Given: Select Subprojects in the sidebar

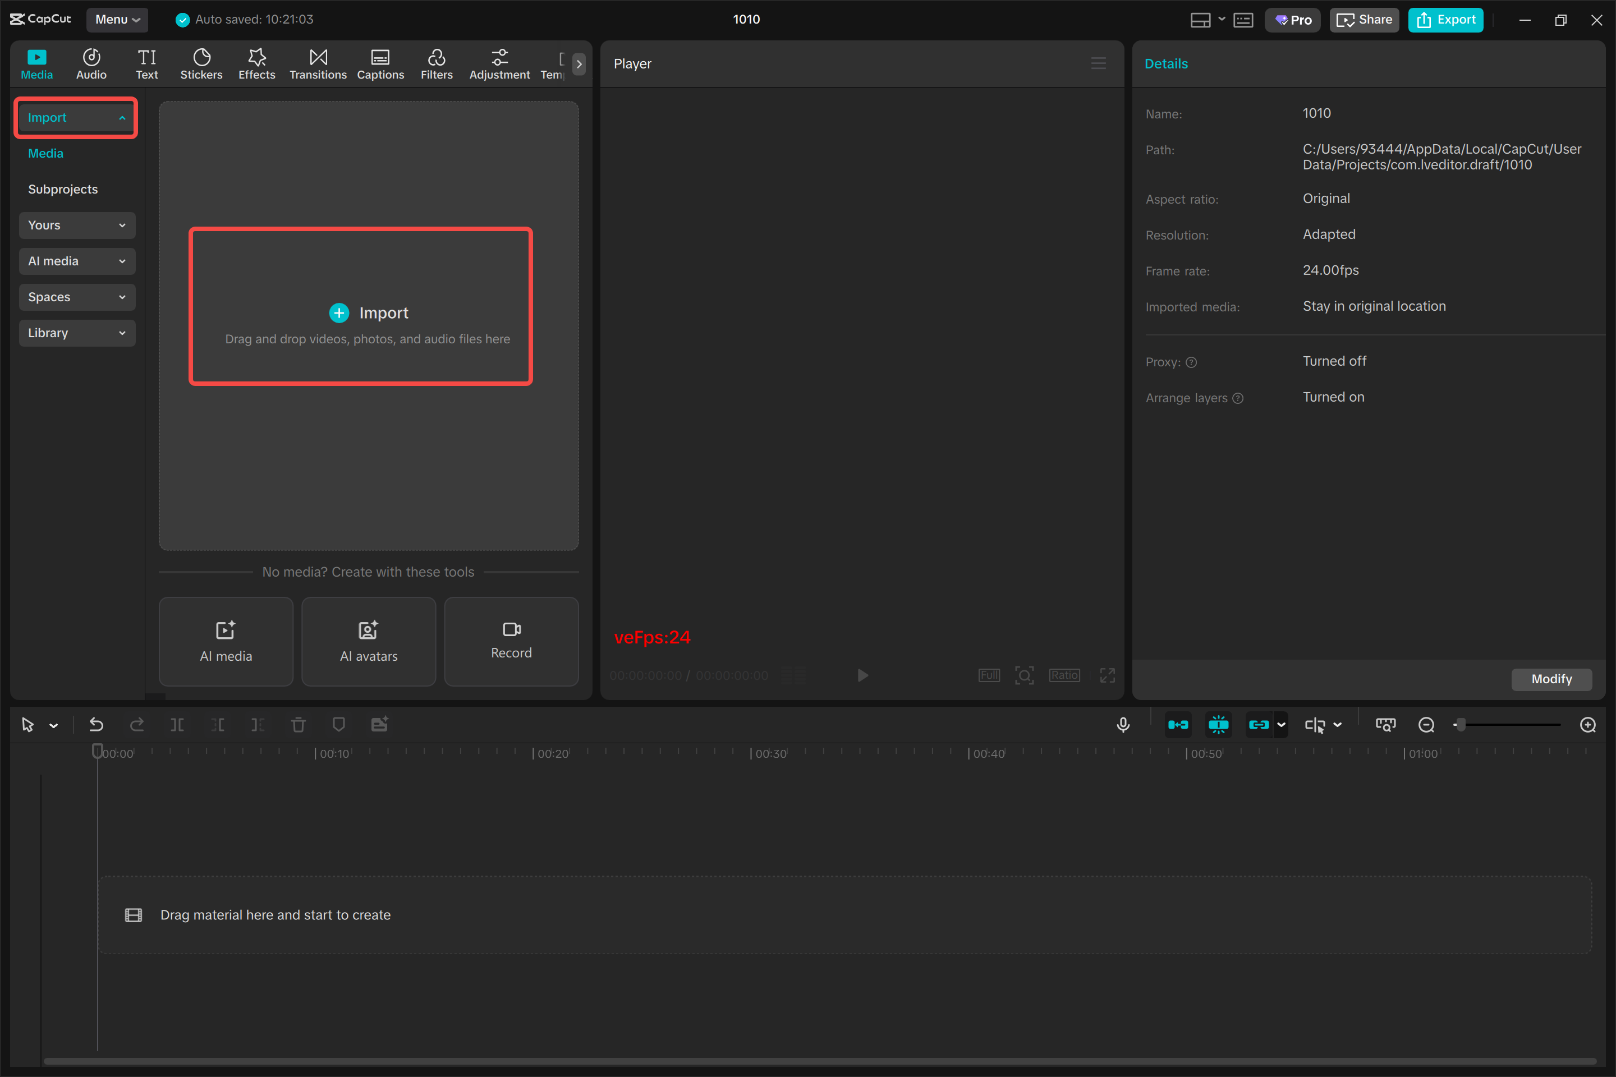Looking at the screenshot, I should (62, 189).
